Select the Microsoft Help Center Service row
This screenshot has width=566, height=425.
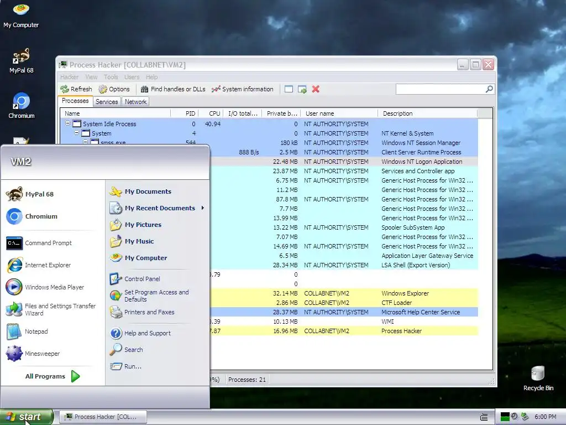[x=344, y=312]
